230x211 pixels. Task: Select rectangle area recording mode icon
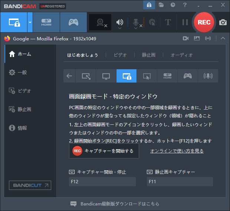tap(86, 76)
